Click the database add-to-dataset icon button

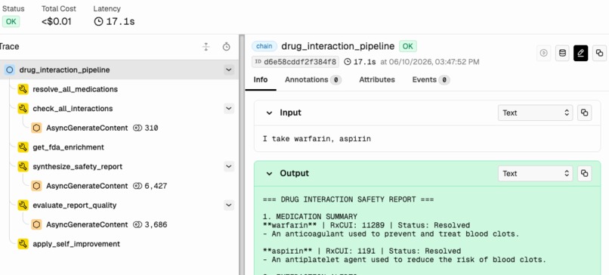[562, 53]
